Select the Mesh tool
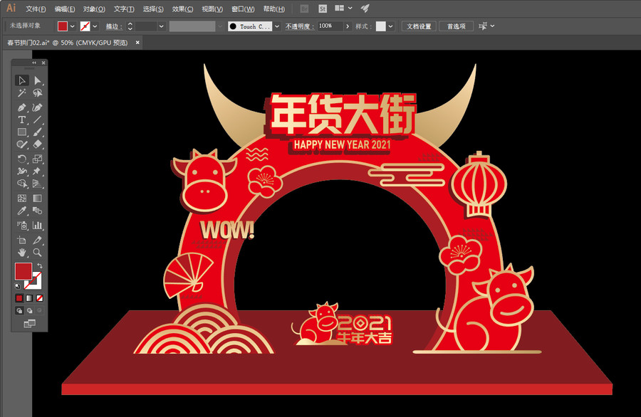 [x=22, y=198]
